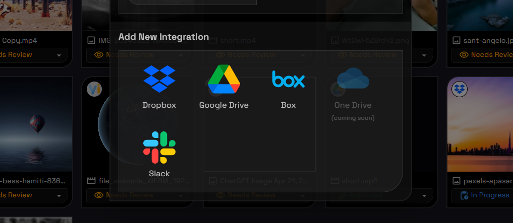Click the IMG-20240822-WA file name
513x223 pixels.
(x=144, y=41)
